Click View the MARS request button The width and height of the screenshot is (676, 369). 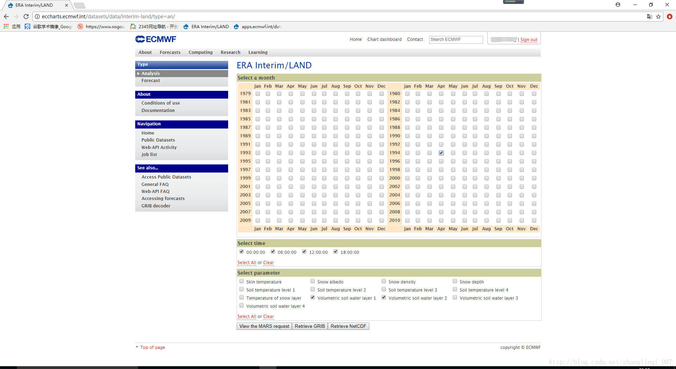tap(264, 326)
